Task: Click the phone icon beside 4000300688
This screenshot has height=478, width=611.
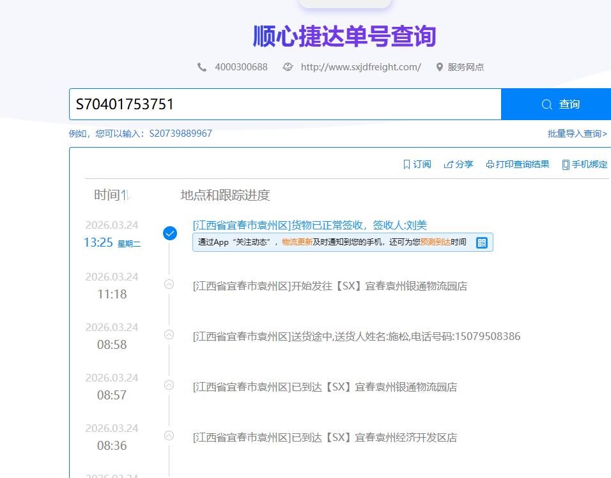Action: (x=202, y=67)
